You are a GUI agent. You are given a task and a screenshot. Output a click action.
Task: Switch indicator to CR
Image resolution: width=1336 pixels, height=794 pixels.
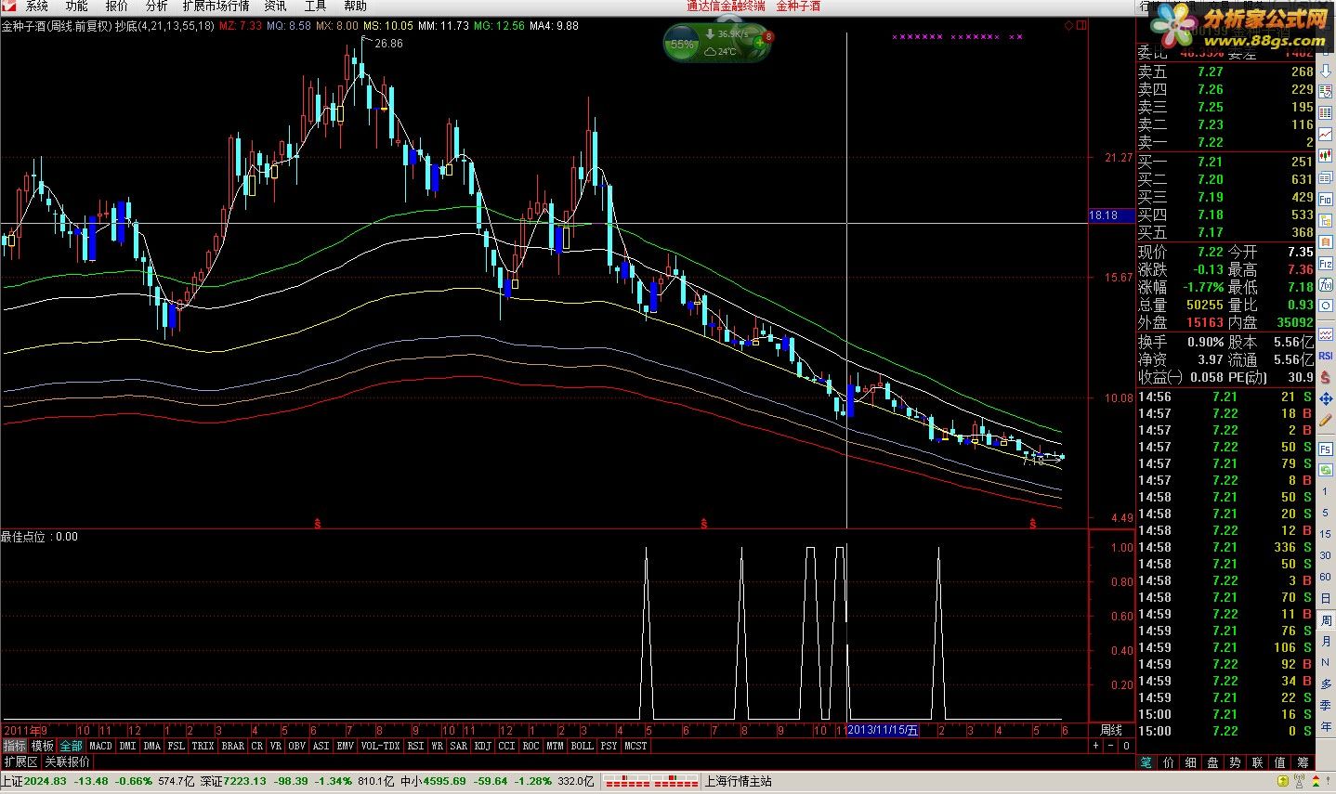[x=257, y=746]
